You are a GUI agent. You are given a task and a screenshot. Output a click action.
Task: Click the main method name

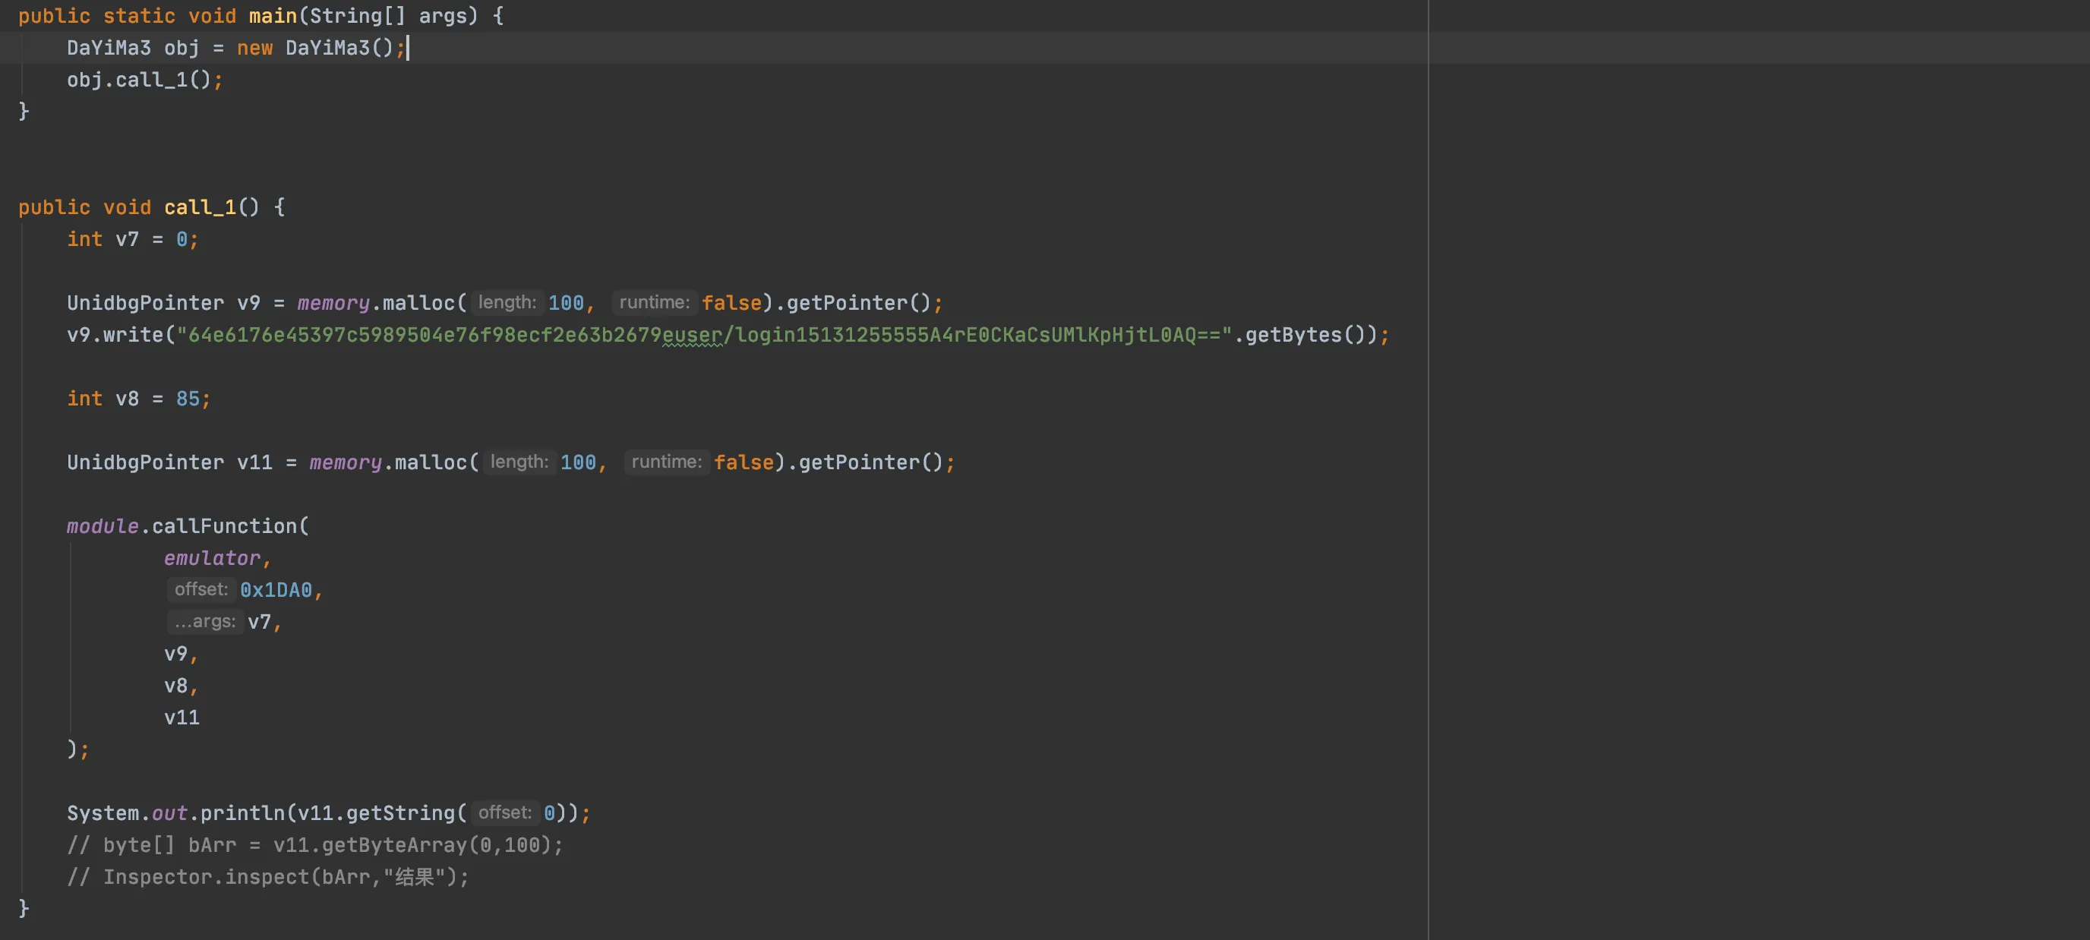pos(273,16)
